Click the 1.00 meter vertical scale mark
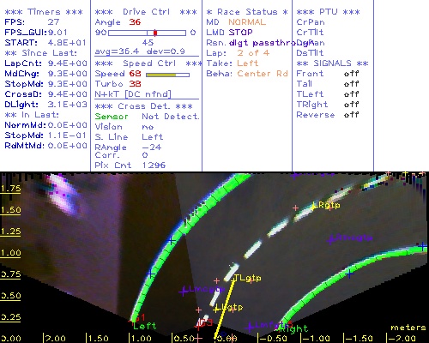 pyautogui.click(x=10, y=253)
